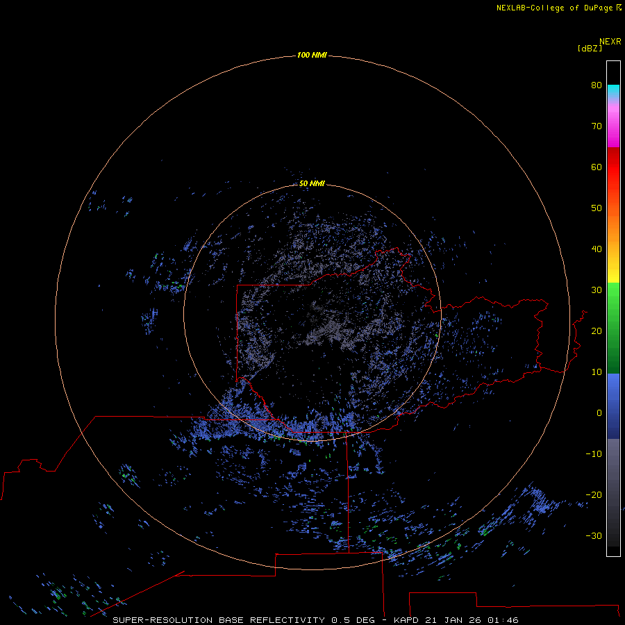Viewport: 625px width, 625px height.
Task: Click the cyan segment of the color bar
Action: point(613,91)
